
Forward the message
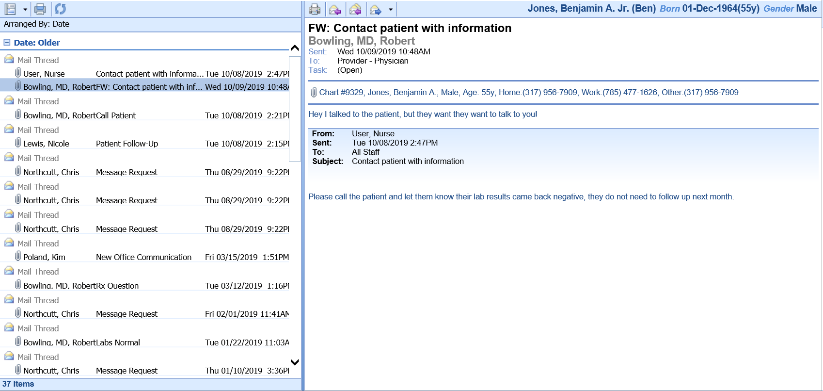[x=375, y=9]
